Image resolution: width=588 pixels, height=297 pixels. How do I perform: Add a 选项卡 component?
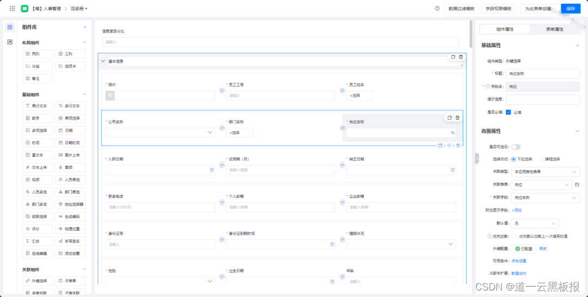click(70, 66)
